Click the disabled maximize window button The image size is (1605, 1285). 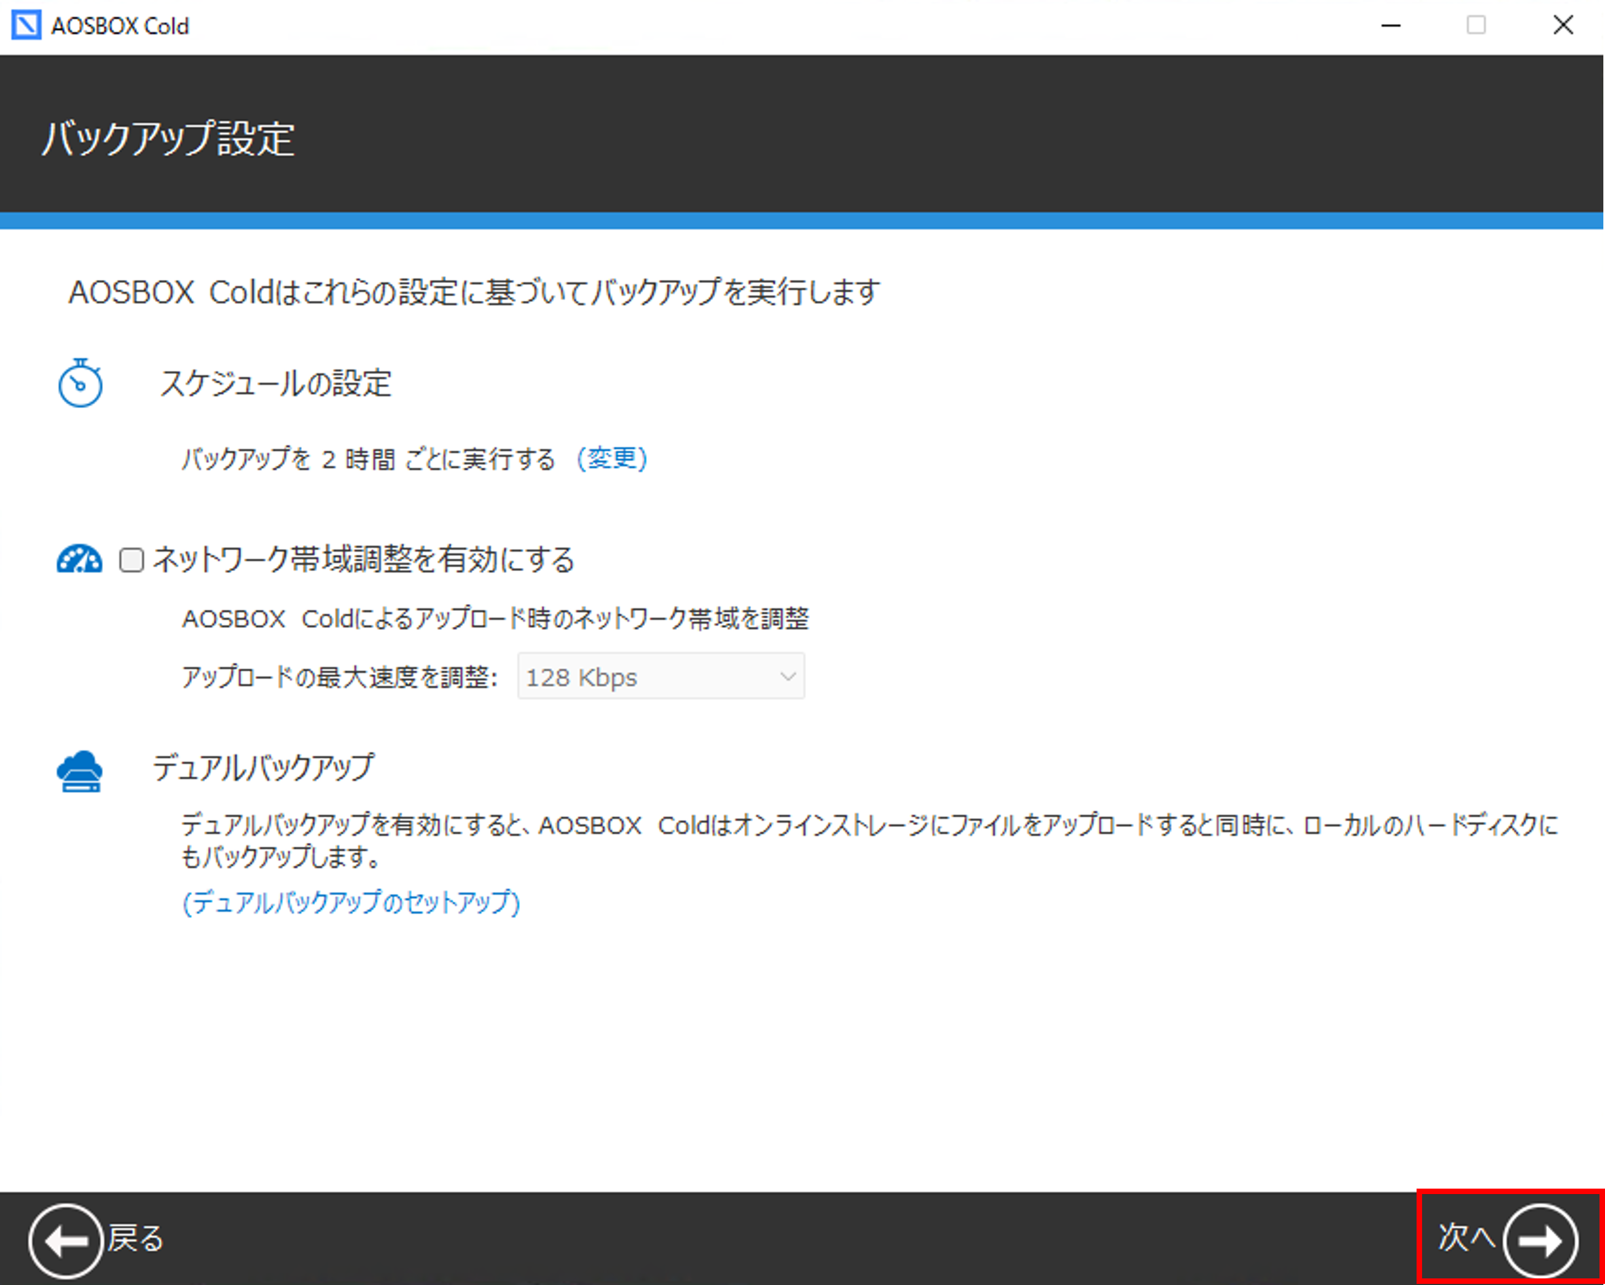(x=1476, y=25)
